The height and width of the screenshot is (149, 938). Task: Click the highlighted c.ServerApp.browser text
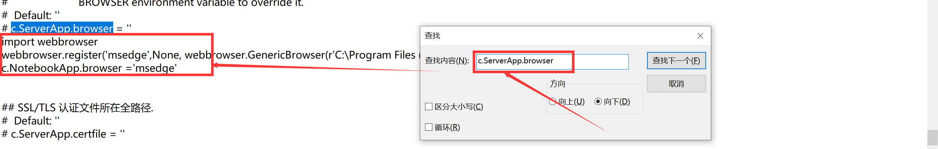tap(62, 28)
